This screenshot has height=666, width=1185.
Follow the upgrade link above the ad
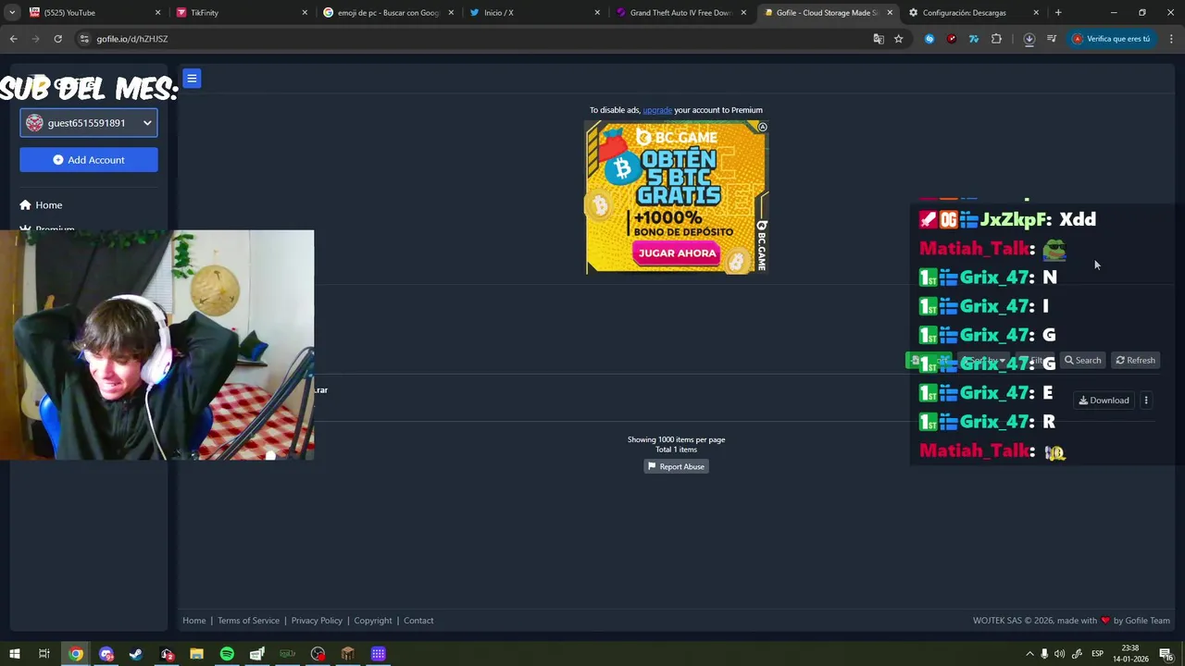657,110
